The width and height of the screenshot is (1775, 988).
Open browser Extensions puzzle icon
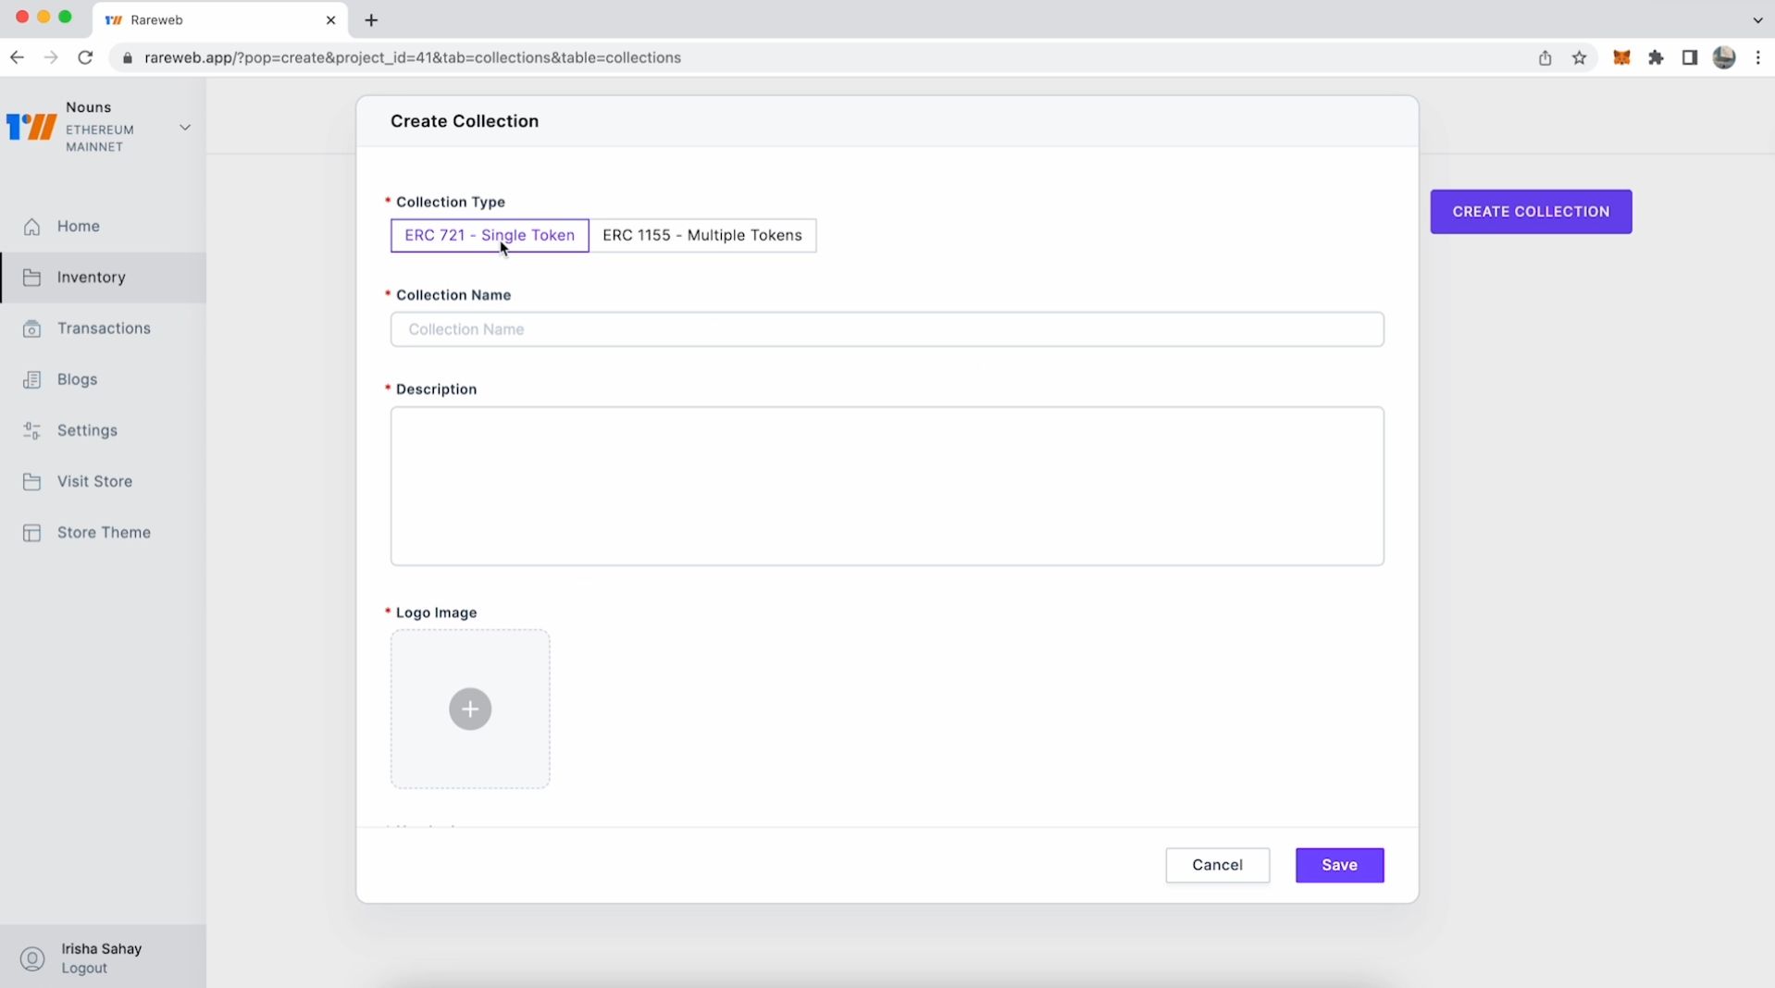coord(1656,57)
